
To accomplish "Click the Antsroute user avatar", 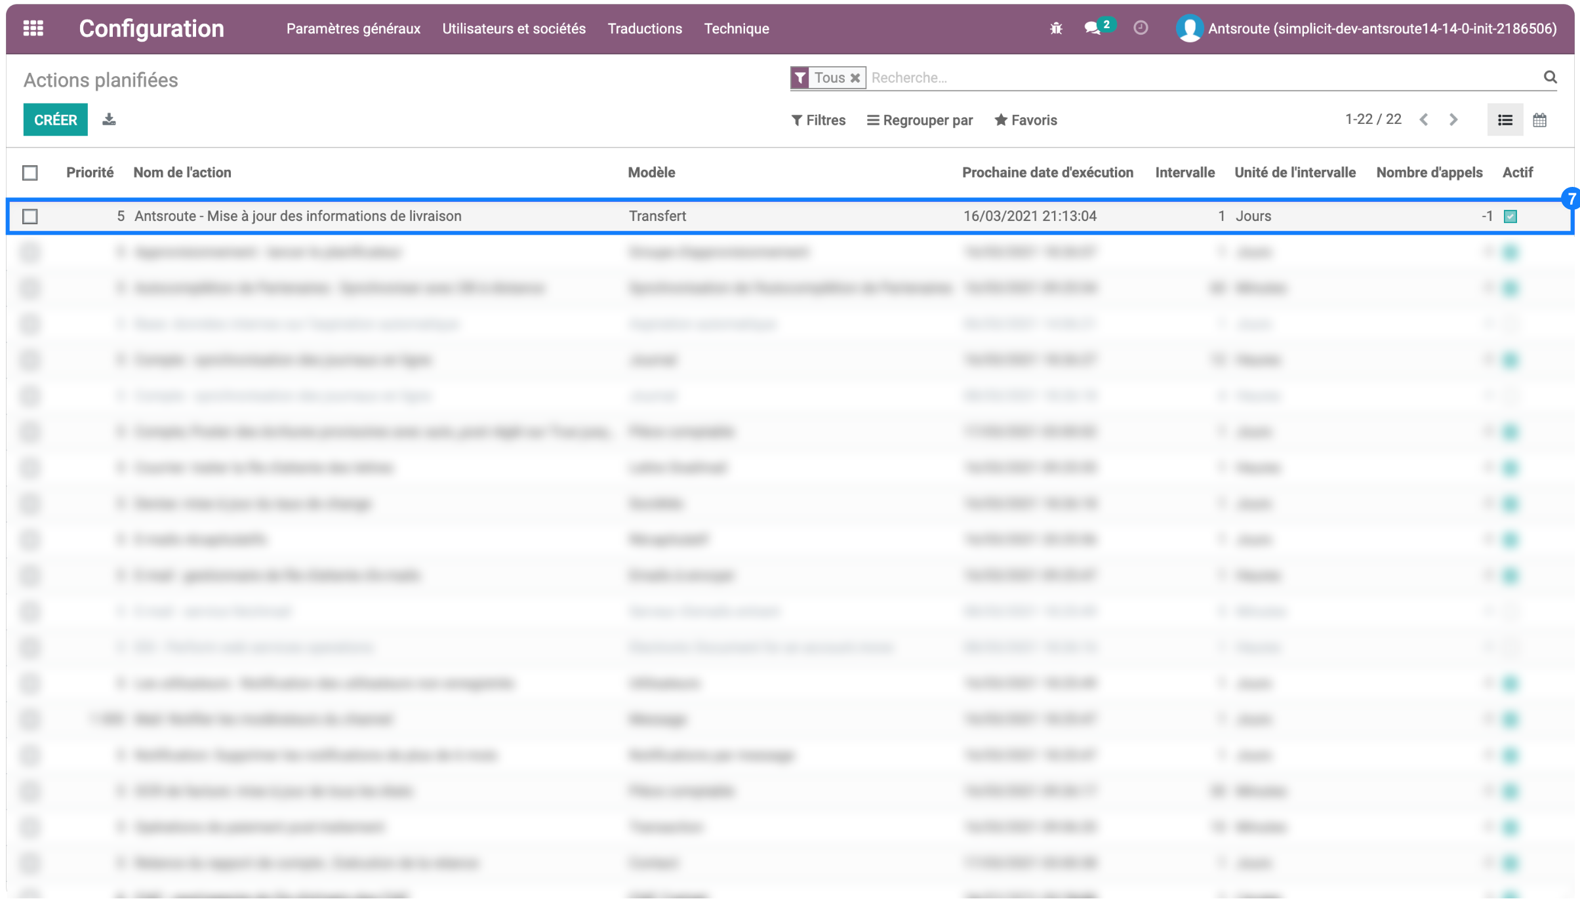I will [1189, 28].
